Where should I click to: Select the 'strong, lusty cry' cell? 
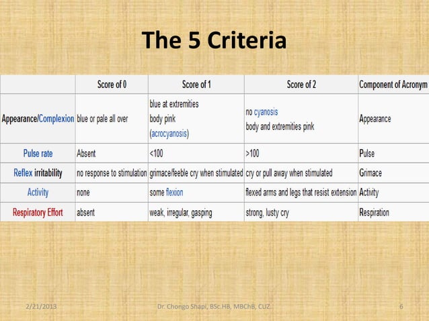coord(301,212)
